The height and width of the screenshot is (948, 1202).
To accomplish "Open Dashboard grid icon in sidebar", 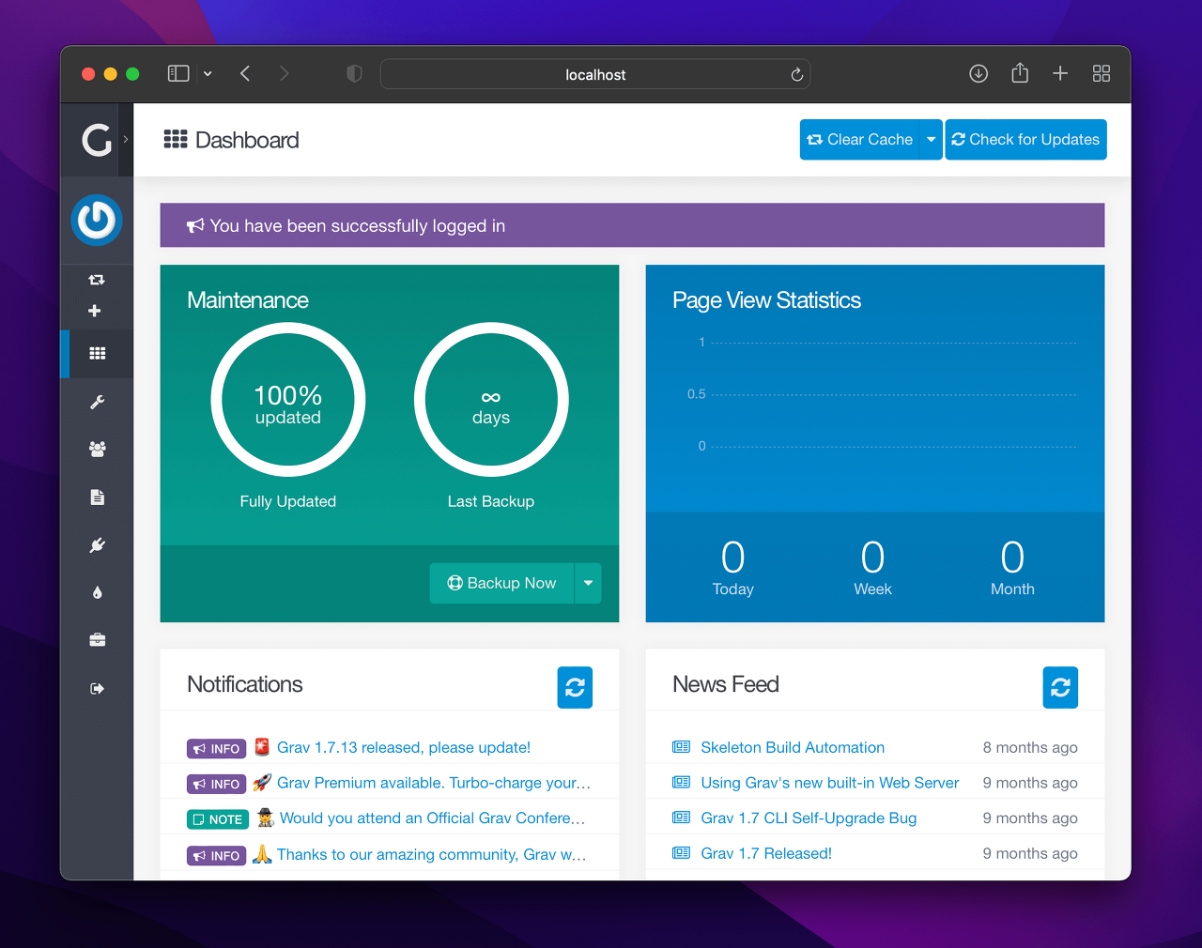I will coord(98,354).
